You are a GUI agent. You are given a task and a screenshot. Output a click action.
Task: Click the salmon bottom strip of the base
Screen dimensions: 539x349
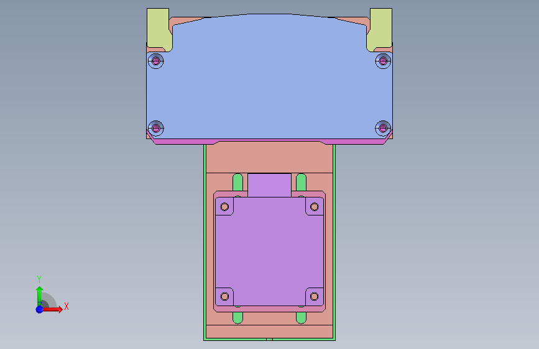(x=269, y=332)
